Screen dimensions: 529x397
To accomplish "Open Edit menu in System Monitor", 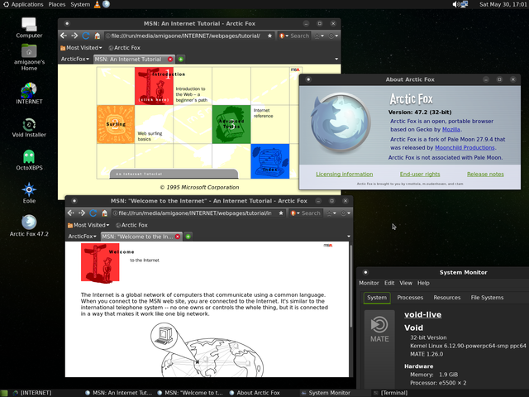I will pos(389,283).
